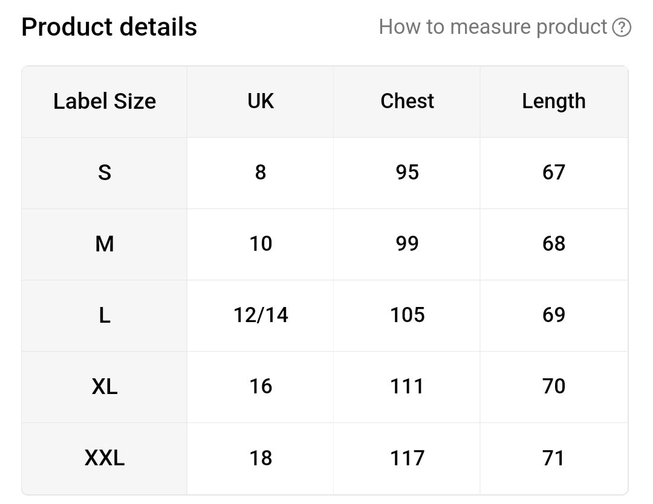The width and height of the screenshot is (653, 504).
Task: Click the length value 67 cell
Action: tap(554, 173)
